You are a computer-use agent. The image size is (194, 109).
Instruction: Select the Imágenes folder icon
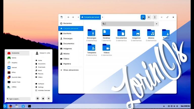pyautogui.click(x=136, y=33)
